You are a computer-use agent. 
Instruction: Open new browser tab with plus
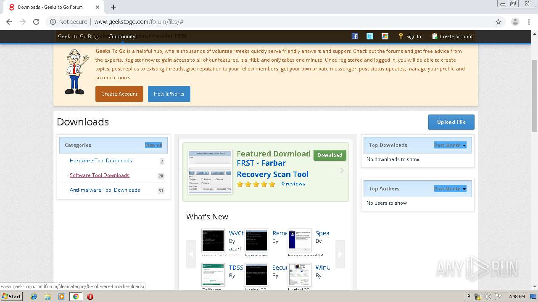tap(113, 7)
